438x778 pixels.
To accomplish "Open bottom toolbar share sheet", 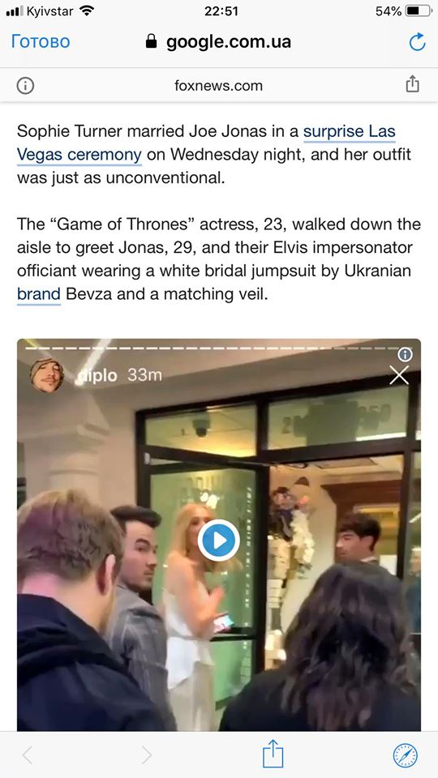I will pos(273,754).
